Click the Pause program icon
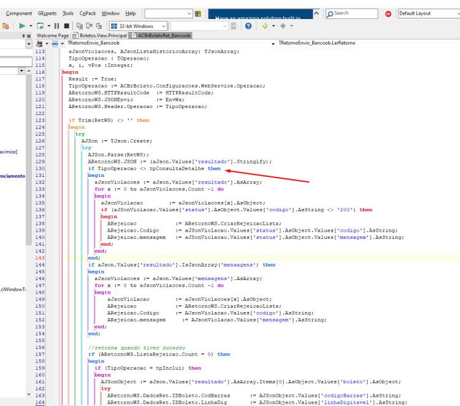Viewport: 460px width, 406px height. [x=56, y=26]
